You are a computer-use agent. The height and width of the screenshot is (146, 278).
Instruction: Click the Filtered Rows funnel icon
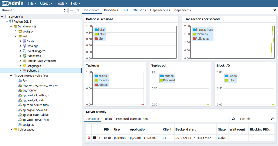tap(78, 10)
